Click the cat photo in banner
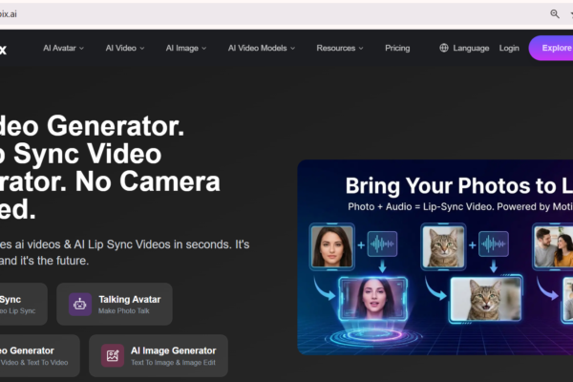573x382 pixels. click(443, 246)
